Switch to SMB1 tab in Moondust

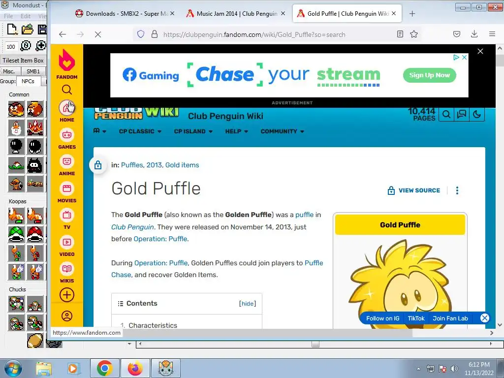33,71
